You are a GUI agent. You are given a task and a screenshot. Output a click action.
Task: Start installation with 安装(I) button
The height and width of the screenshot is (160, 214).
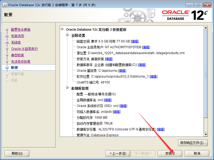pos(170,154)
